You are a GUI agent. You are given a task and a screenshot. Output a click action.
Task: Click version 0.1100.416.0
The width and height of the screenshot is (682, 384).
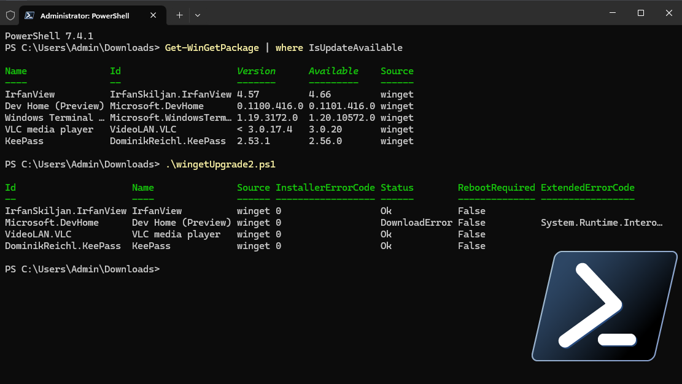point(270,106)
